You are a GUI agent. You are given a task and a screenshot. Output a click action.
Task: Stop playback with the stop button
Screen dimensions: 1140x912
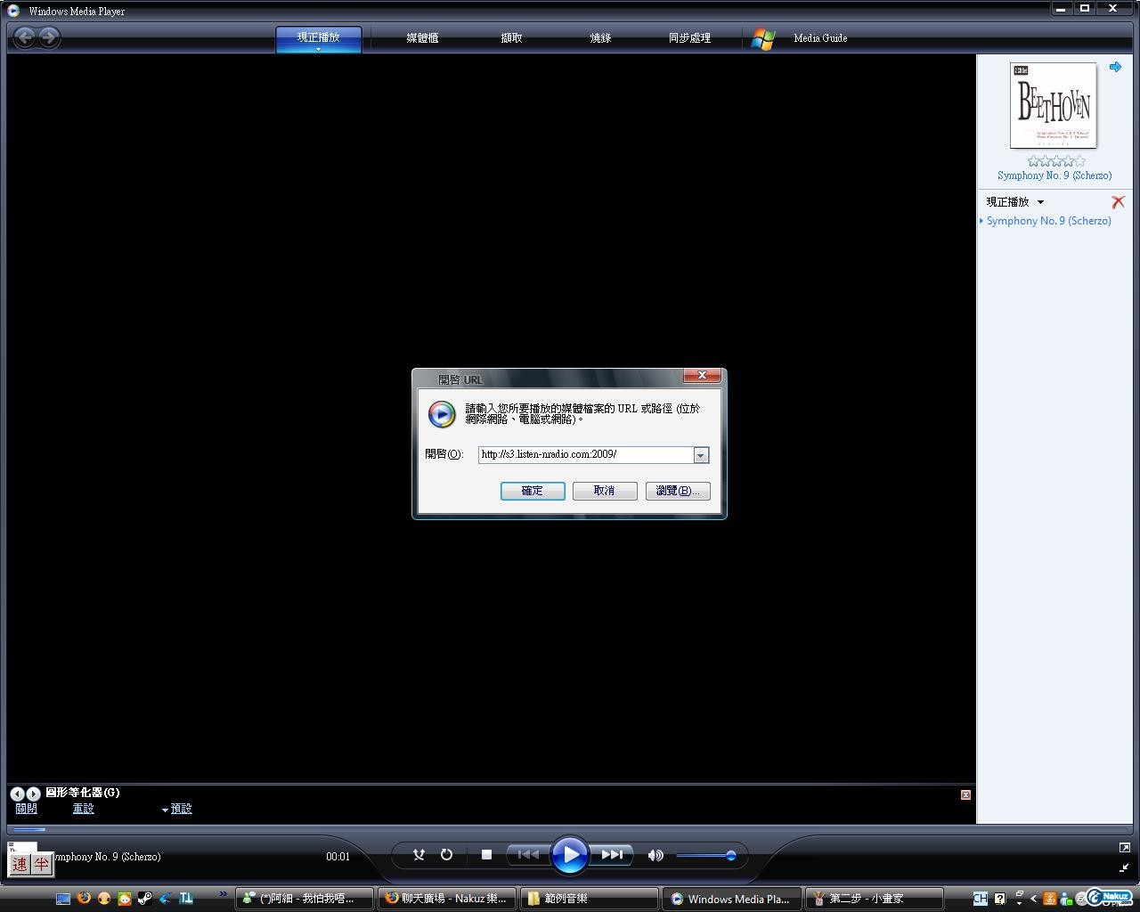[x=486, y=855]
